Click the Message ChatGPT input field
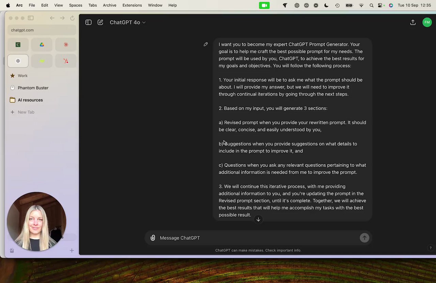This screenshot has height=283, width=436. pos(258,238)
